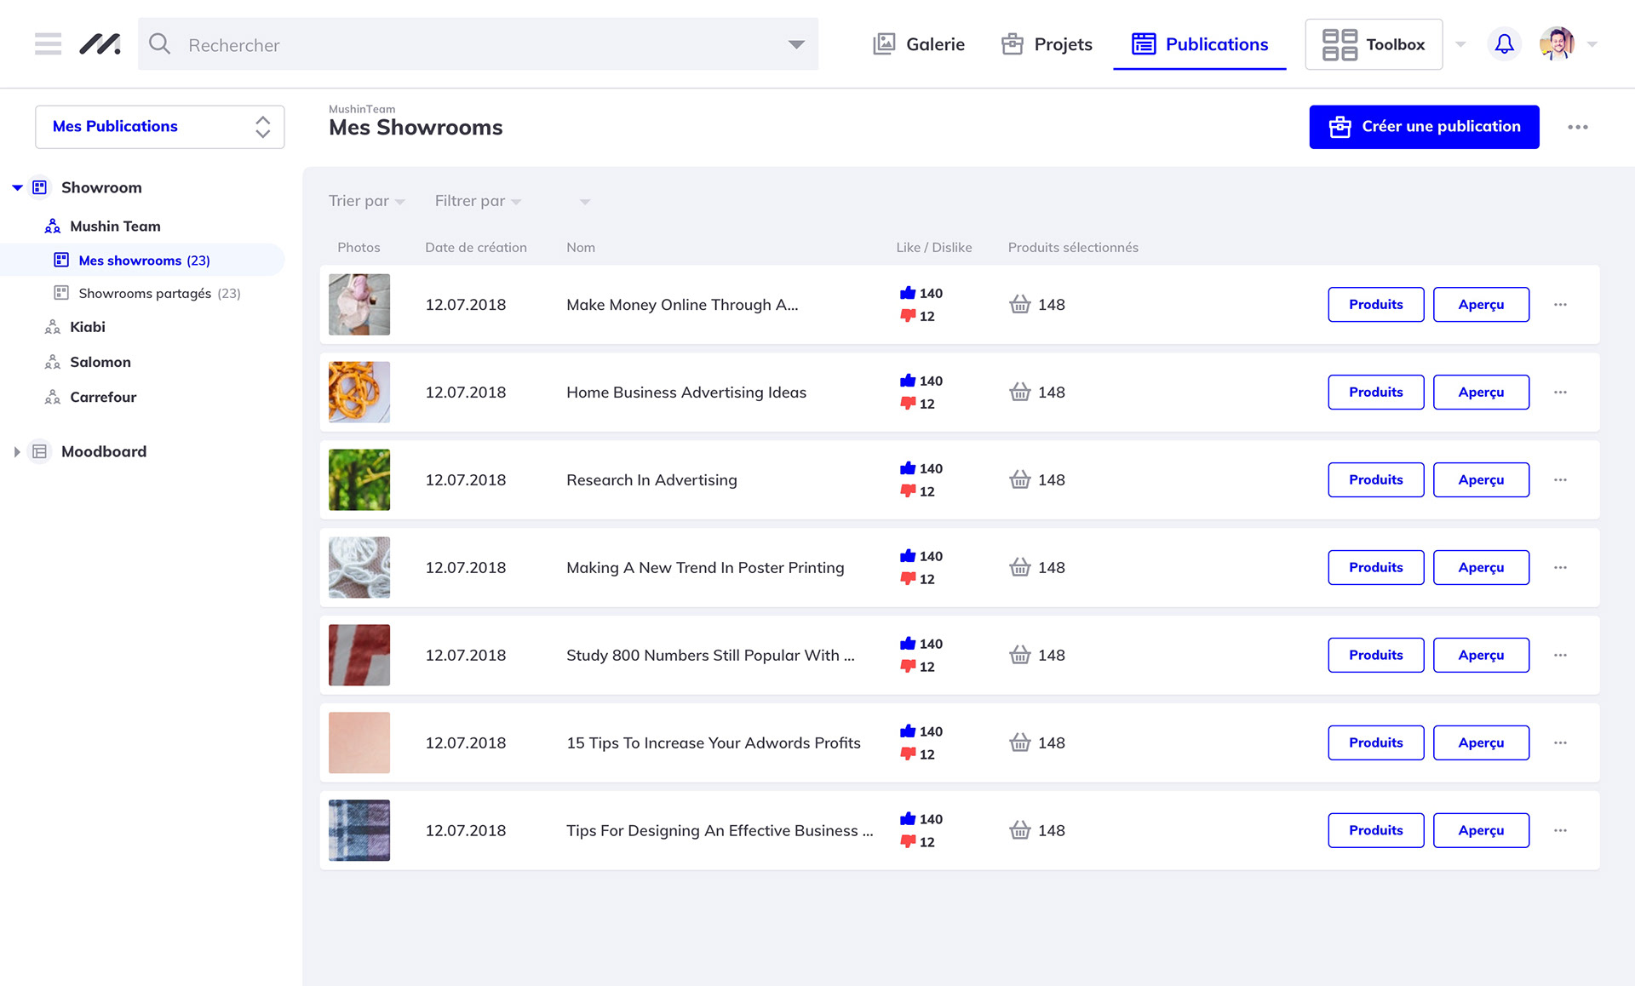
Task: Click Aperçu for 15 Tips To Increase row
Action: tap(1480, 742)
